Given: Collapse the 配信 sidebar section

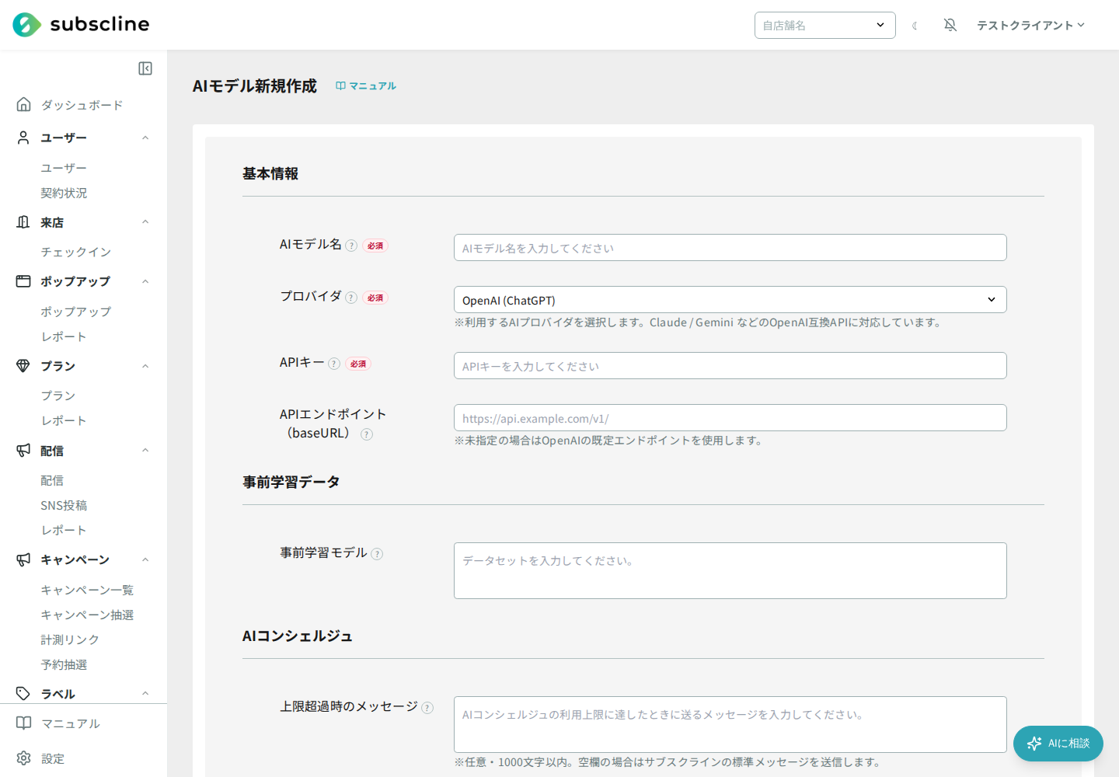Looking at the screenshot, I should point(145,451).
